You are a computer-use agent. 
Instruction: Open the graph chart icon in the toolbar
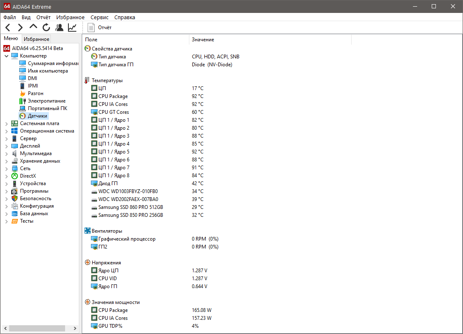click(72, 28)
